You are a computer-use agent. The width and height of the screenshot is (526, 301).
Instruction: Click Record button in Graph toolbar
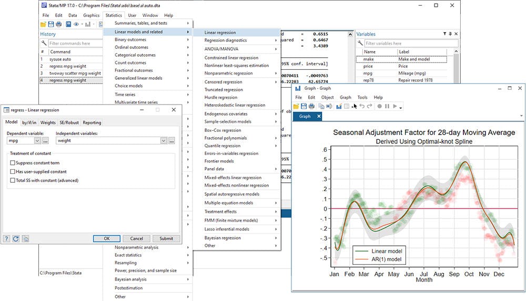(379, 106)
